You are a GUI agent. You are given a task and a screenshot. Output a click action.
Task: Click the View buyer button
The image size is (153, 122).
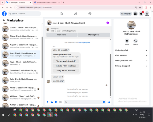point(62,35)
